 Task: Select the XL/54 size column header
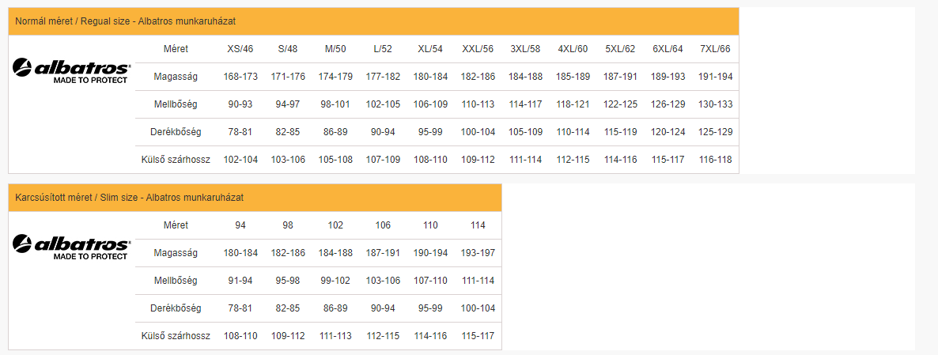point(430,49)
